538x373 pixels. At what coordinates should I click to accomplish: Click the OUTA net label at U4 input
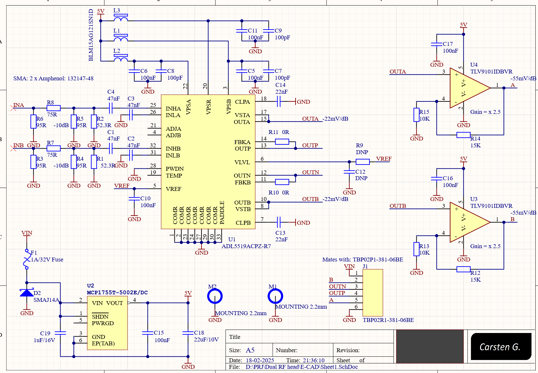click(398, 72)
